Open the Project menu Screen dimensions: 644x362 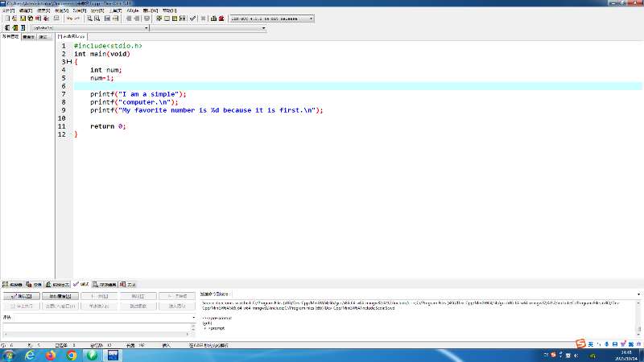79,10
